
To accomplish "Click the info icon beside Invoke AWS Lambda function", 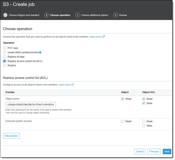I will coord(40,53).
